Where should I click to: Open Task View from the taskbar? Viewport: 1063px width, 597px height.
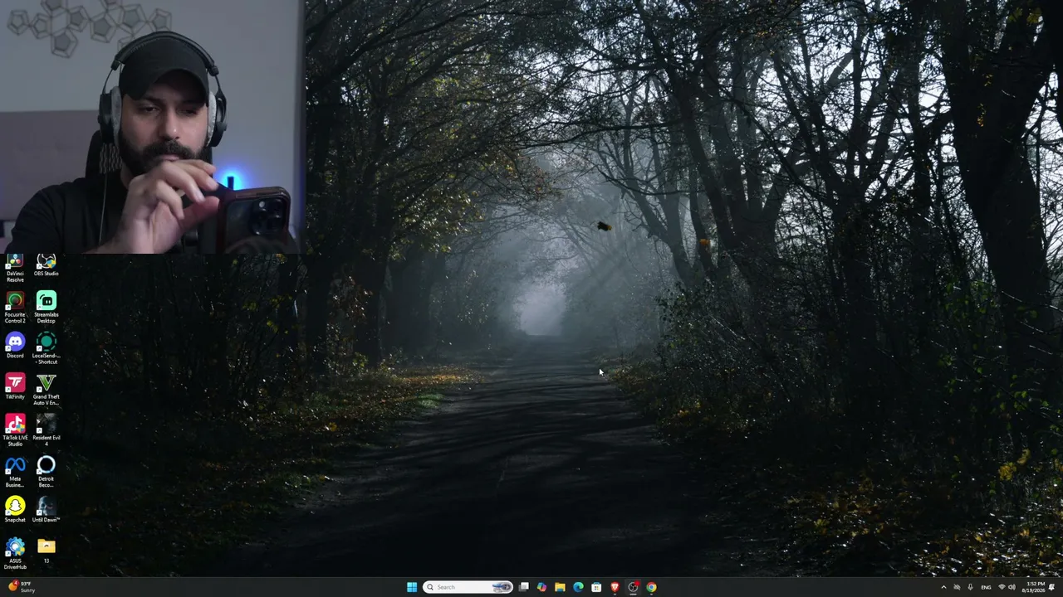click(524, 587)
